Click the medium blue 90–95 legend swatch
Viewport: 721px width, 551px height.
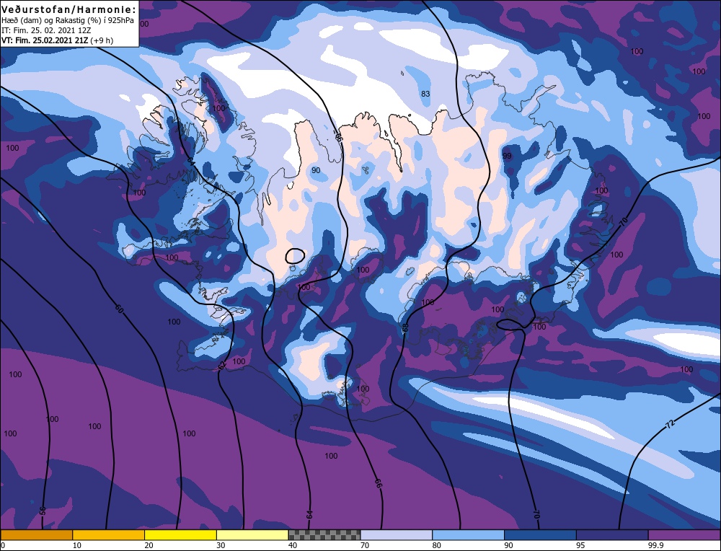pyautogui.click(x=540, y=534)
